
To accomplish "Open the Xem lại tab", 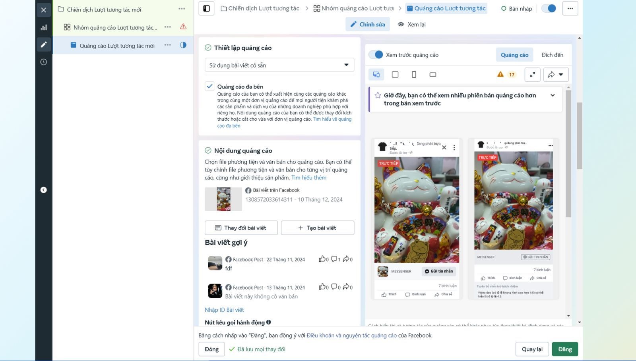I will [x=412, y=24].
